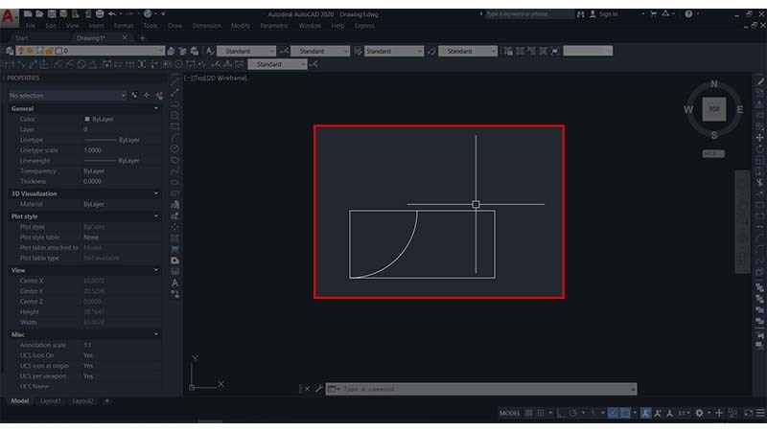The image size is (767, 431).
Task: Open the Layer Properties manager icon
Action: click(x=9, y=51)
